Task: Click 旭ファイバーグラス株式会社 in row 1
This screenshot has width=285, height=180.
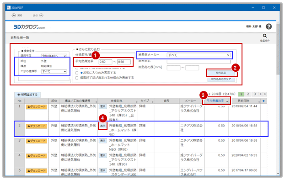Action: point(191,109)
